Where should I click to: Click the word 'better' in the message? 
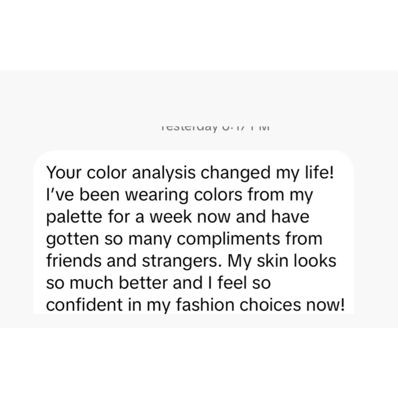click(143, 283)
